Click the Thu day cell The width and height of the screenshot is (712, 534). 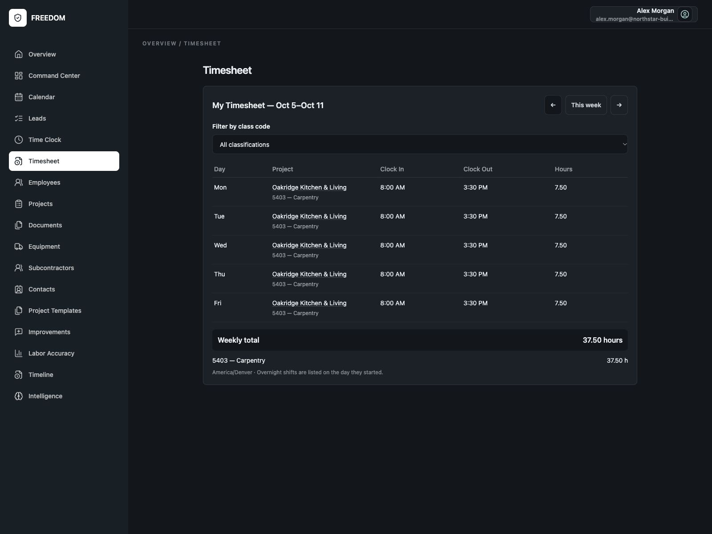[219, 274]
